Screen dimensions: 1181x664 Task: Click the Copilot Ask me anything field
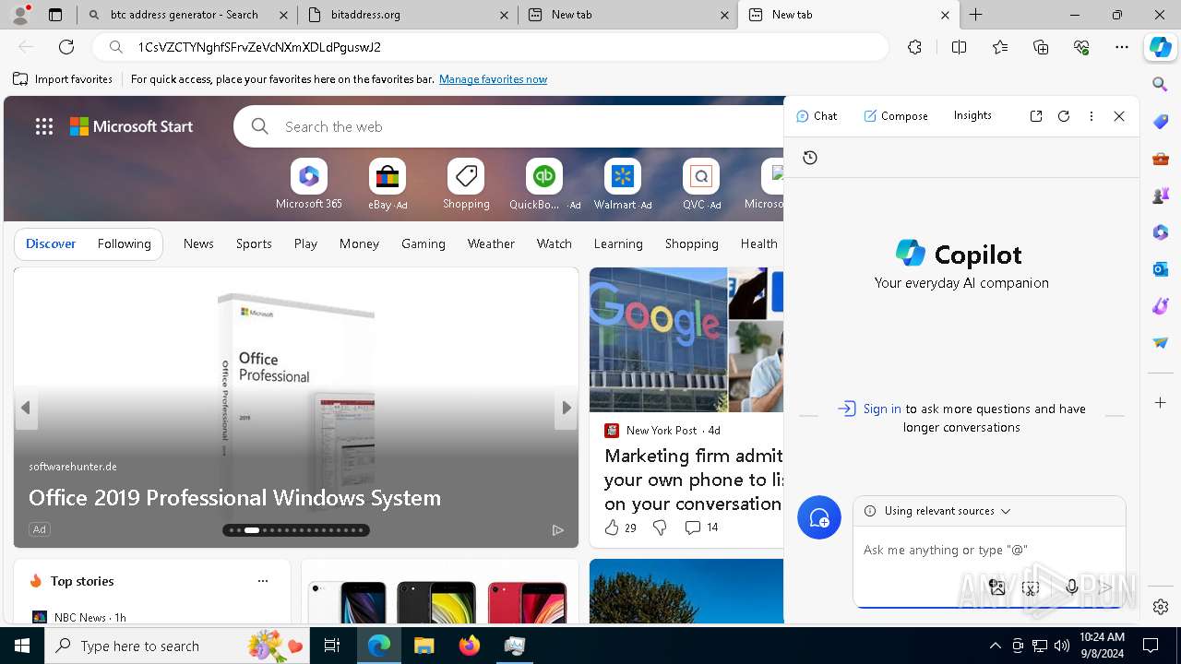(989, 551)
